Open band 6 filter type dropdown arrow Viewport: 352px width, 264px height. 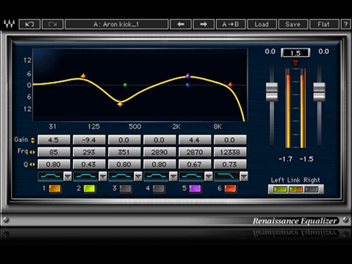click(243, 176)
